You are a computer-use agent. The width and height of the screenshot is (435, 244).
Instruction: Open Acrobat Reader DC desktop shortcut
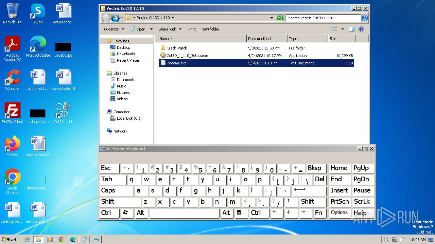pyautogui.click(x=12, y=49)
